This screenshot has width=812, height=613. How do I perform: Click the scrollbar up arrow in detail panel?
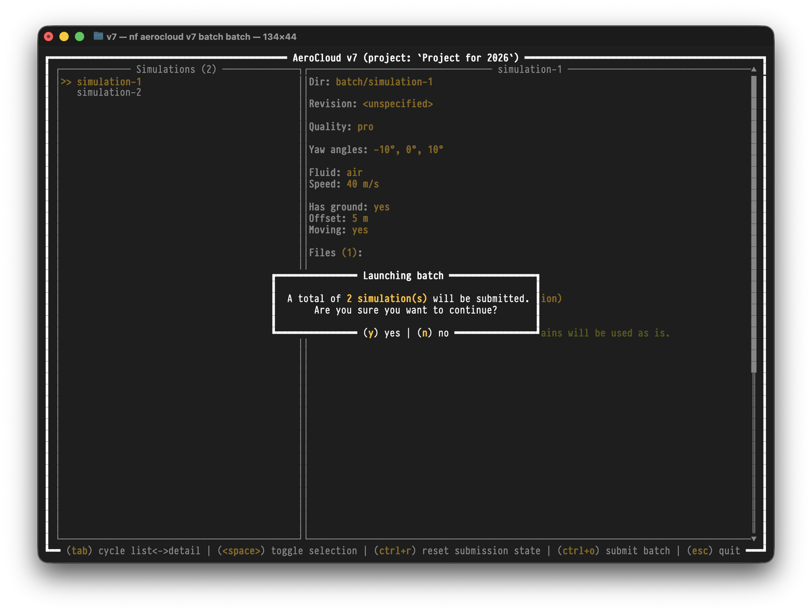tap(754, 69)
